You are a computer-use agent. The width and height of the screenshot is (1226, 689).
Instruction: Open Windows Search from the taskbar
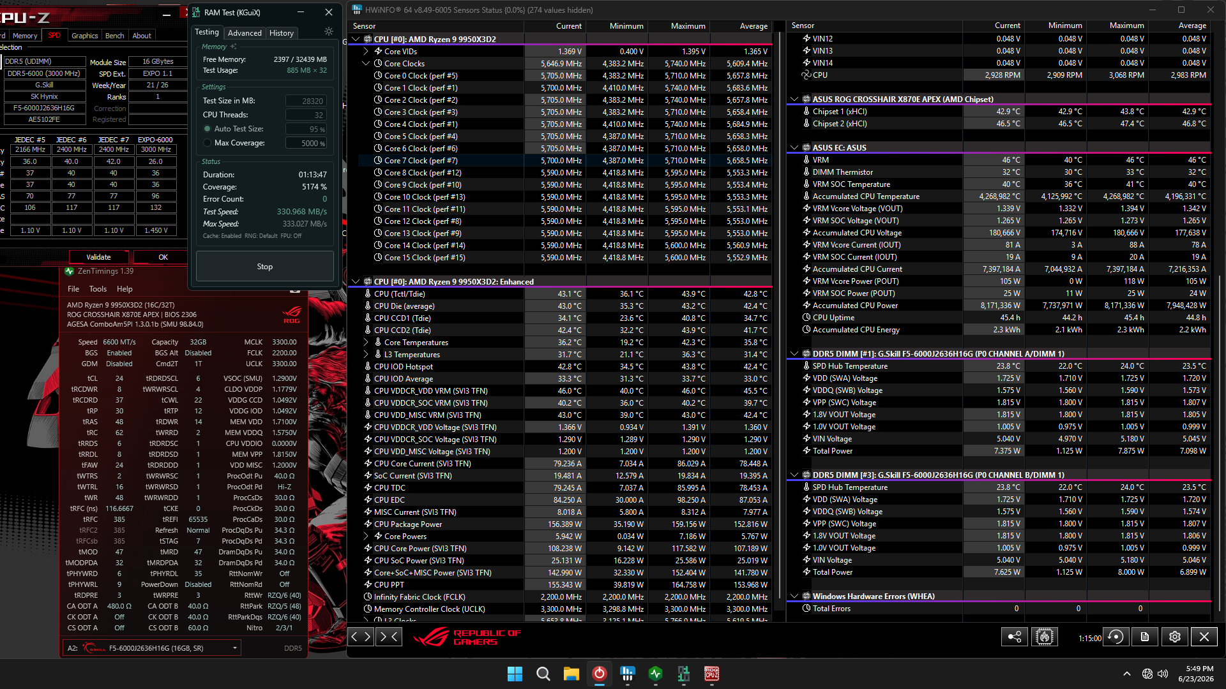tap(543, 674)
